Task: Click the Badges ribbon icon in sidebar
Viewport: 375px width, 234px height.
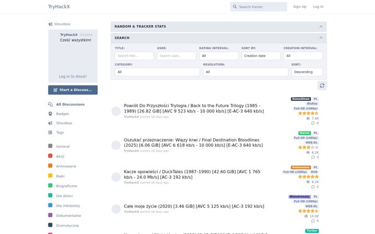Action: [x=50, y=114]
